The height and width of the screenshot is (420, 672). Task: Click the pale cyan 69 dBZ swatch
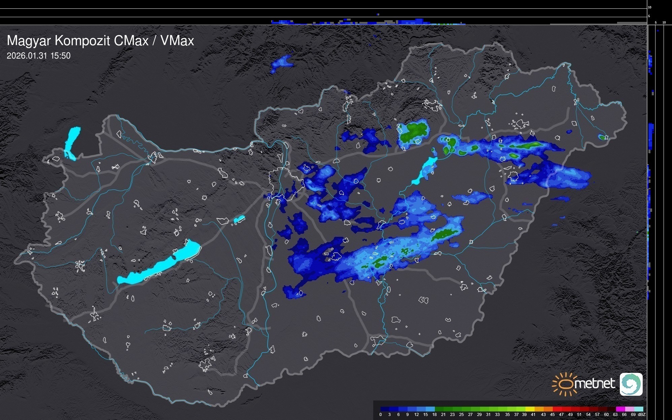click(638, 409)
